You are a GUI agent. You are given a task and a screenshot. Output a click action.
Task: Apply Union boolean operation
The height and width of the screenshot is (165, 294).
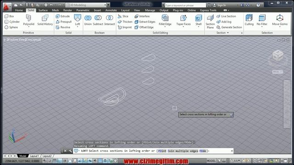click(x=88, y=20)
